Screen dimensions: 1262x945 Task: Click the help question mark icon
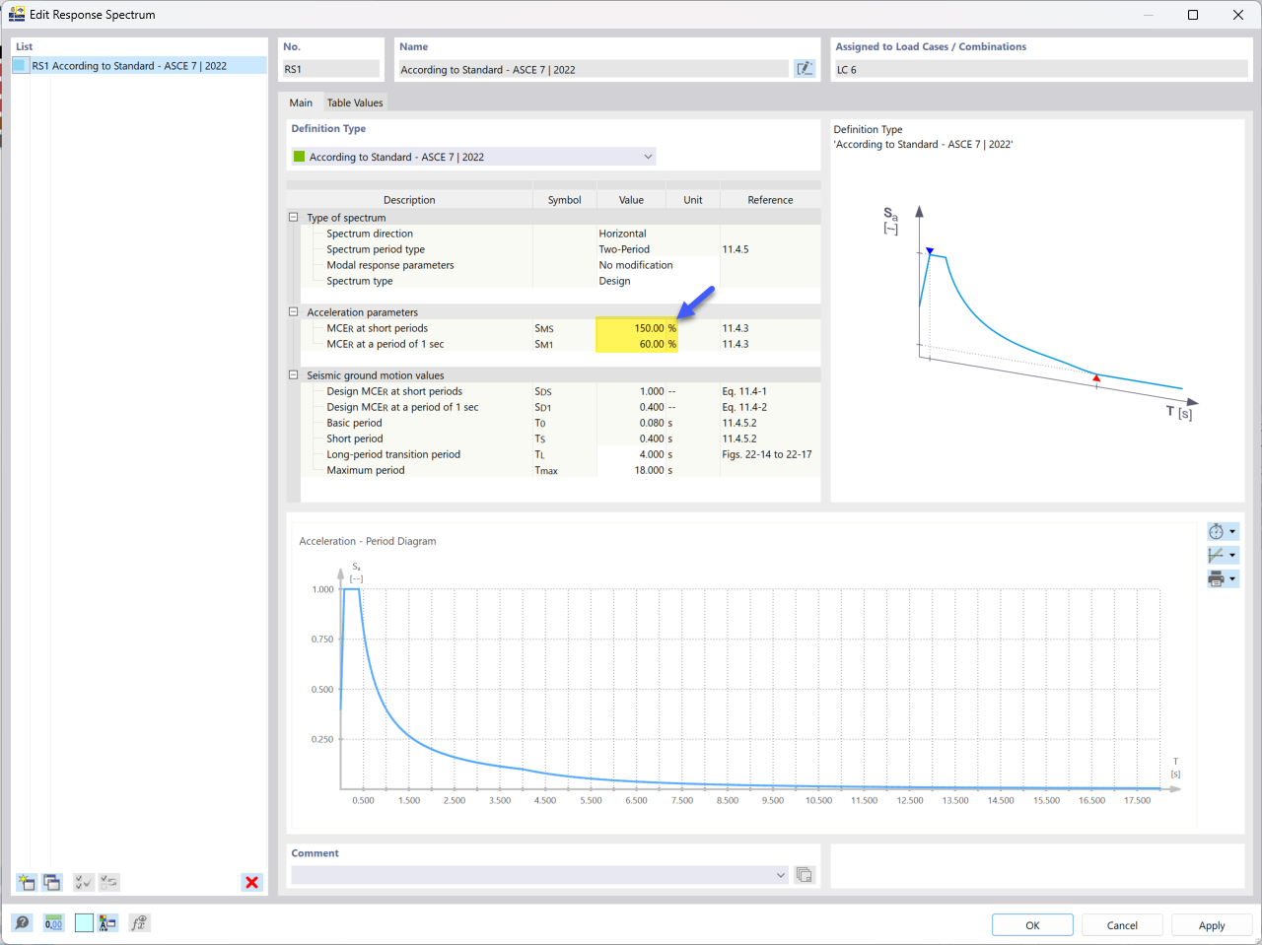(20, 923)
